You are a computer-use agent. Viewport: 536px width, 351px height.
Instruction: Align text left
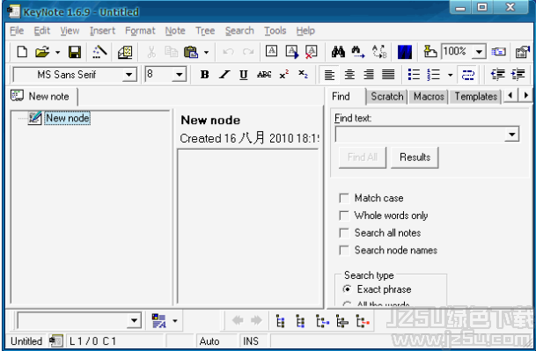(329, 74)
